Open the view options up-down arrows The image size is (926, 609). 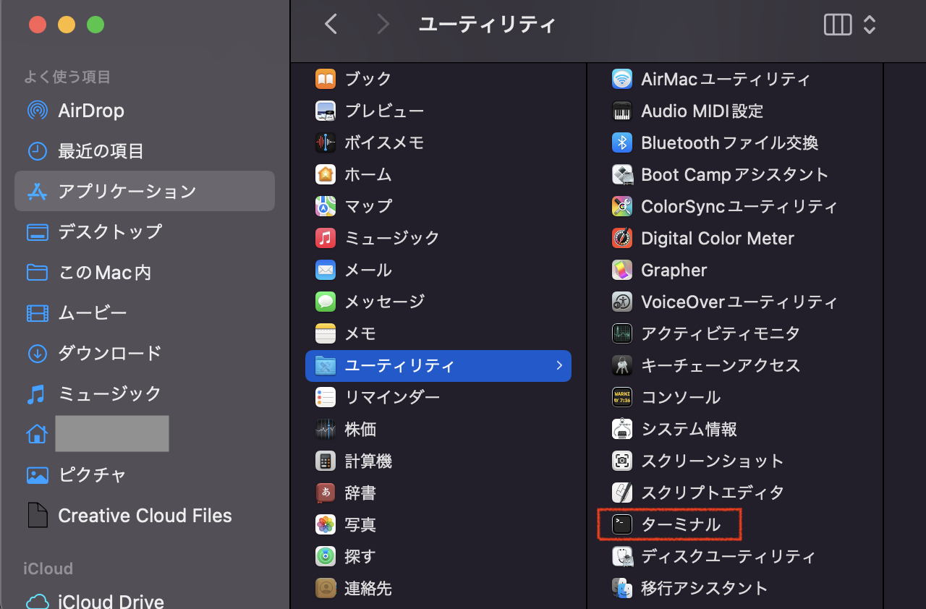click(x=870, y=25)
